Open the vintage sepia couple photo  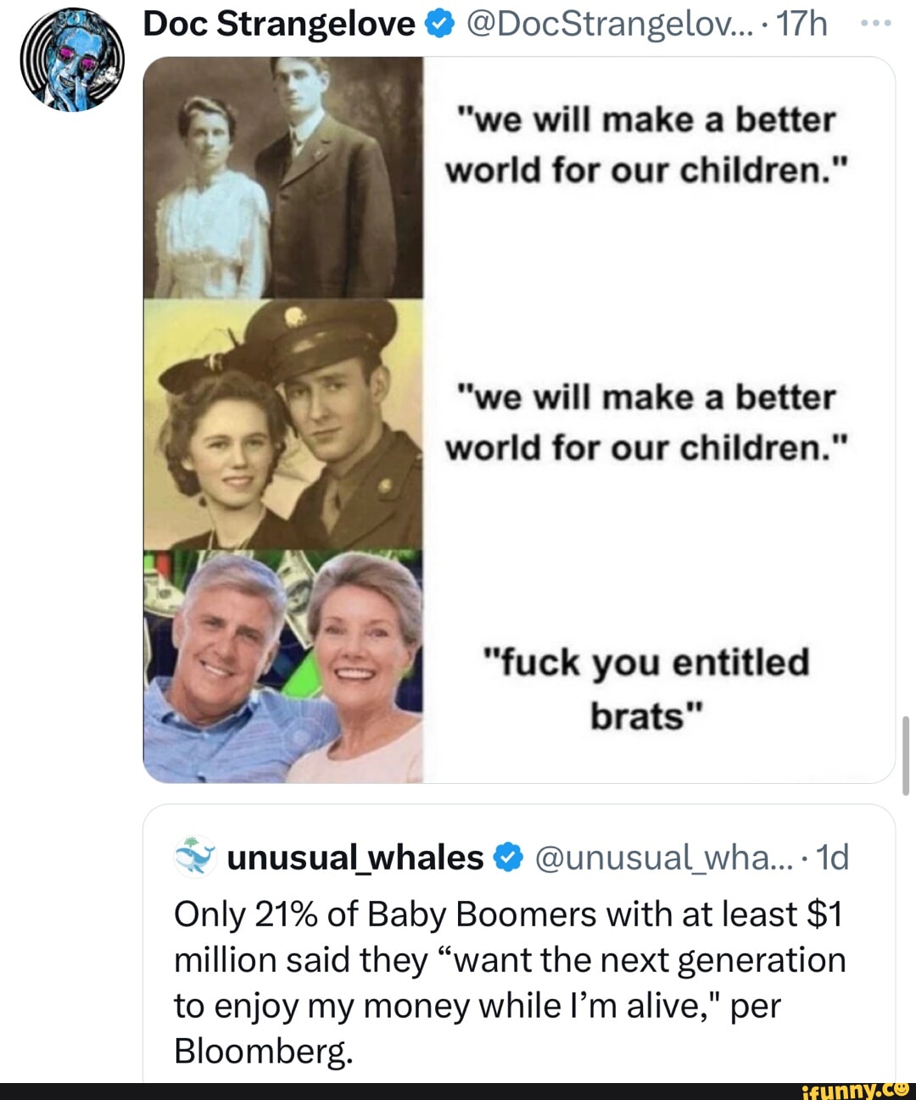pyautogui.click(x=283, y=177)
